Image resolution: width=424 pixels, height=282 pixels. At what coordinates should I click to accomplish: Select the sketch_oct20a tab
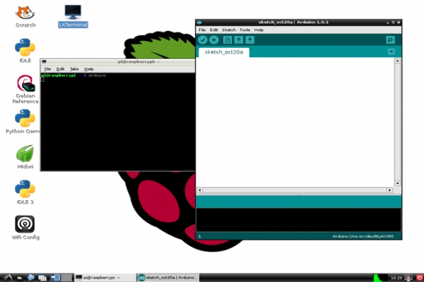tap(224, 51)
